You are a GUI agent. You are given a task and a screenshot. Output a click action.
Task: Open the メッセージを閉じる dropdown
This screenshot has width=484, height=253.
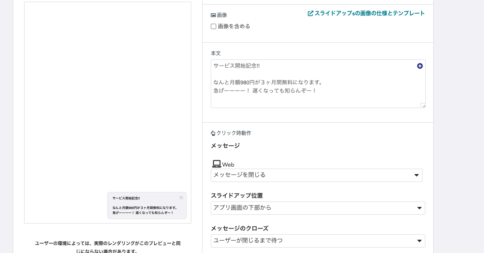pos(316,175)
